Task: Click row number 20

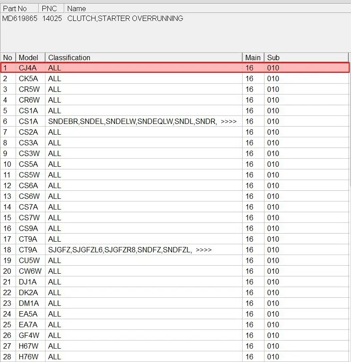Action: 7,271
